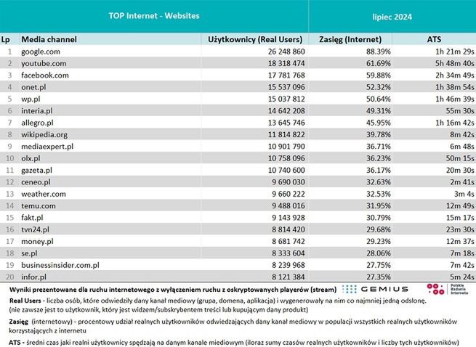This screenshot has width=476, height=347.
Task: Click the 'TOP Internet - Websites' title
Action: coord(153,15)
